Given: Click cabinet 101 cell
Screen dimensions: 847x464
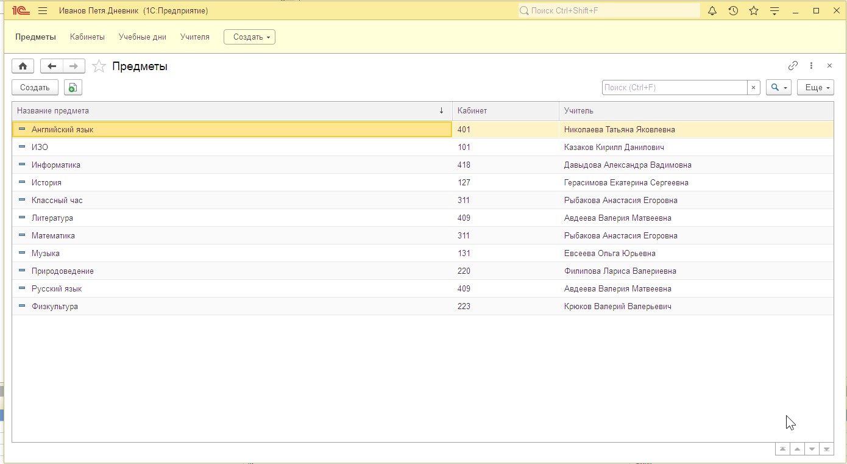Looking at the screenshot, I should click(506, 147).
